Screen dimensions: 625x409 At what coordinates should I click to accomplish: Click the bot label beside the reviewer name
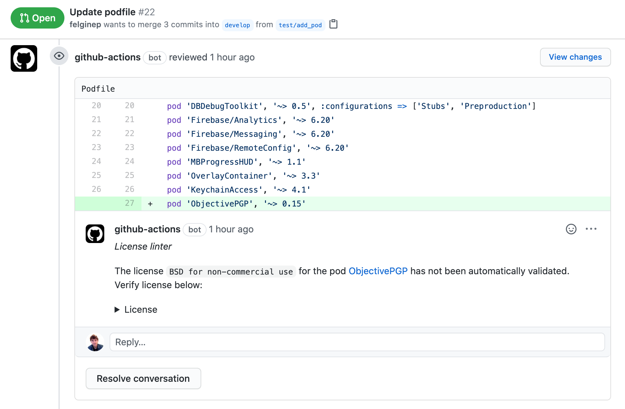(155, 57)
